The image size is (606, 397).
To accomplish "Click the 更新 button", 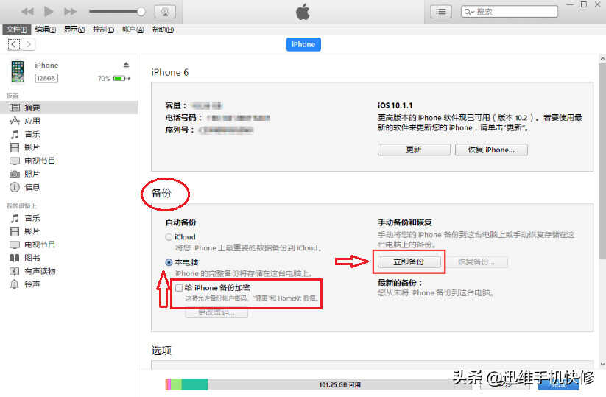I will (414, 150).
